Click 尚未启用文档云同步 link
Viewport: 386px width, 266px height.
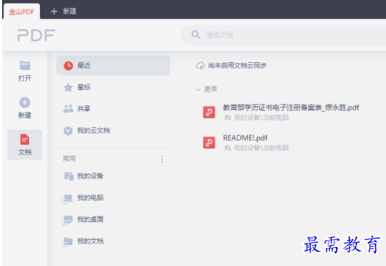click(237, 66)
